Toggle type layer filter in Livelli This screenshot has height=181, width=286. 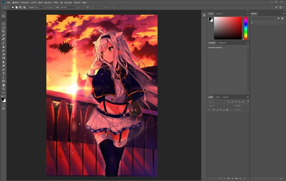click(236, 102)
